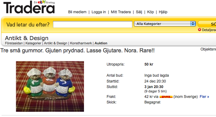This screenshot has height=117, width=216.
Task: Click the red Detaljerad search arrow icon
Action: coord(199,30)
